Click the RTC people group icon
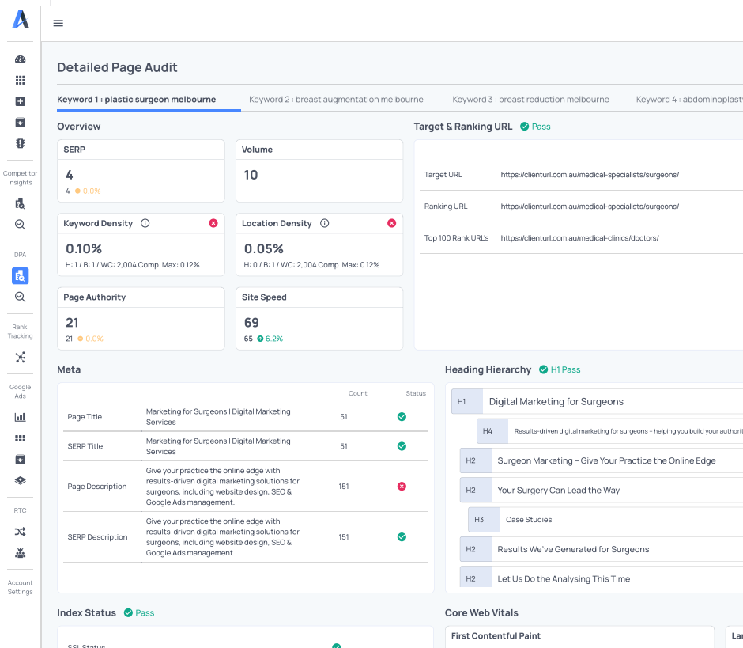Viewport: 743px width, 648px height. click(21, 553)
